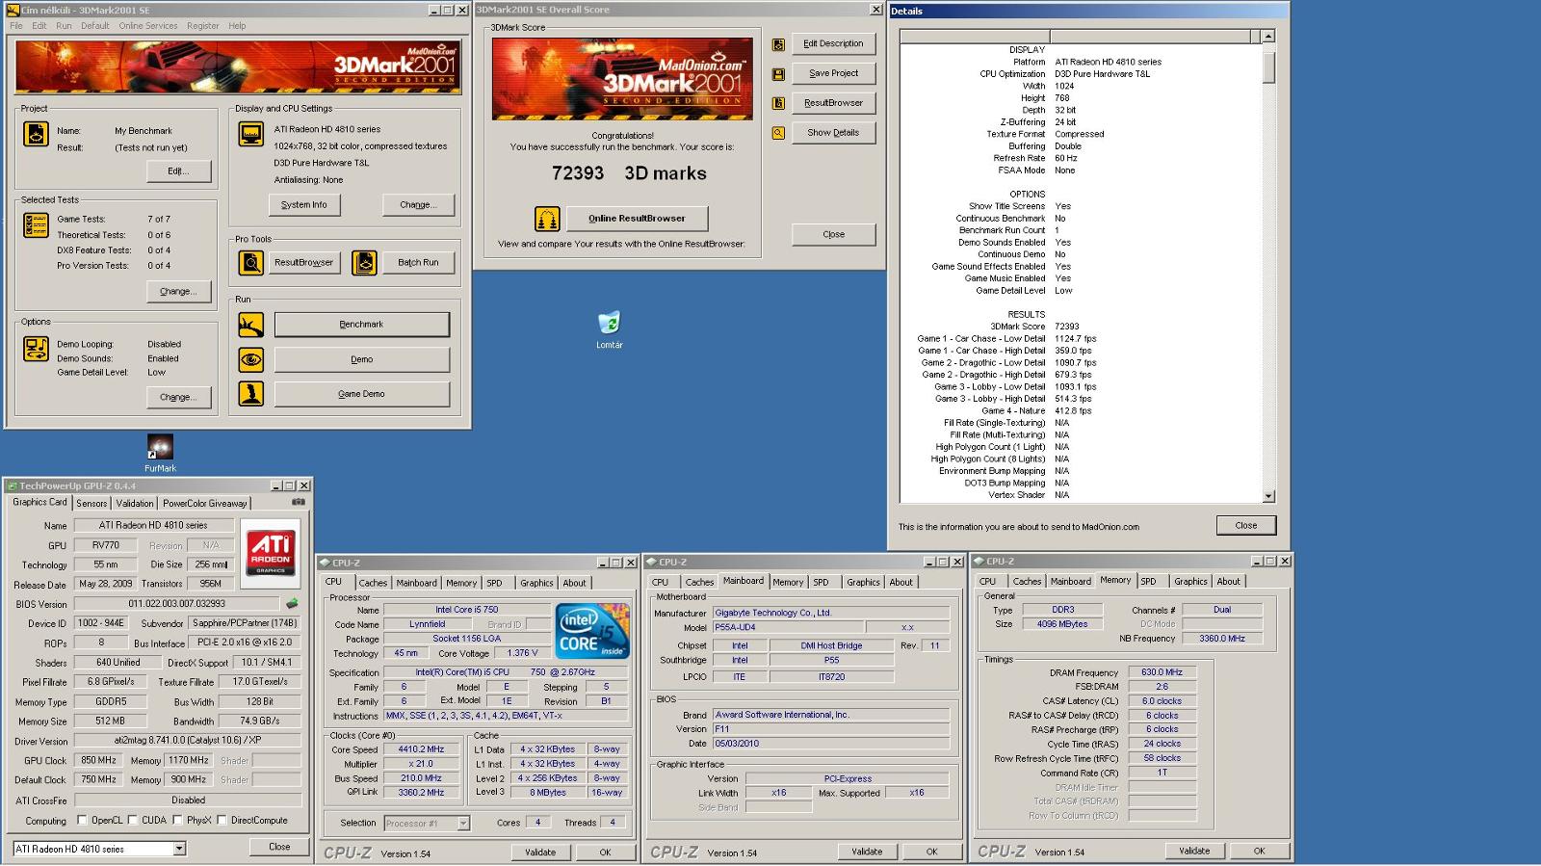Click the Save Project disk icon

(778, 74)
